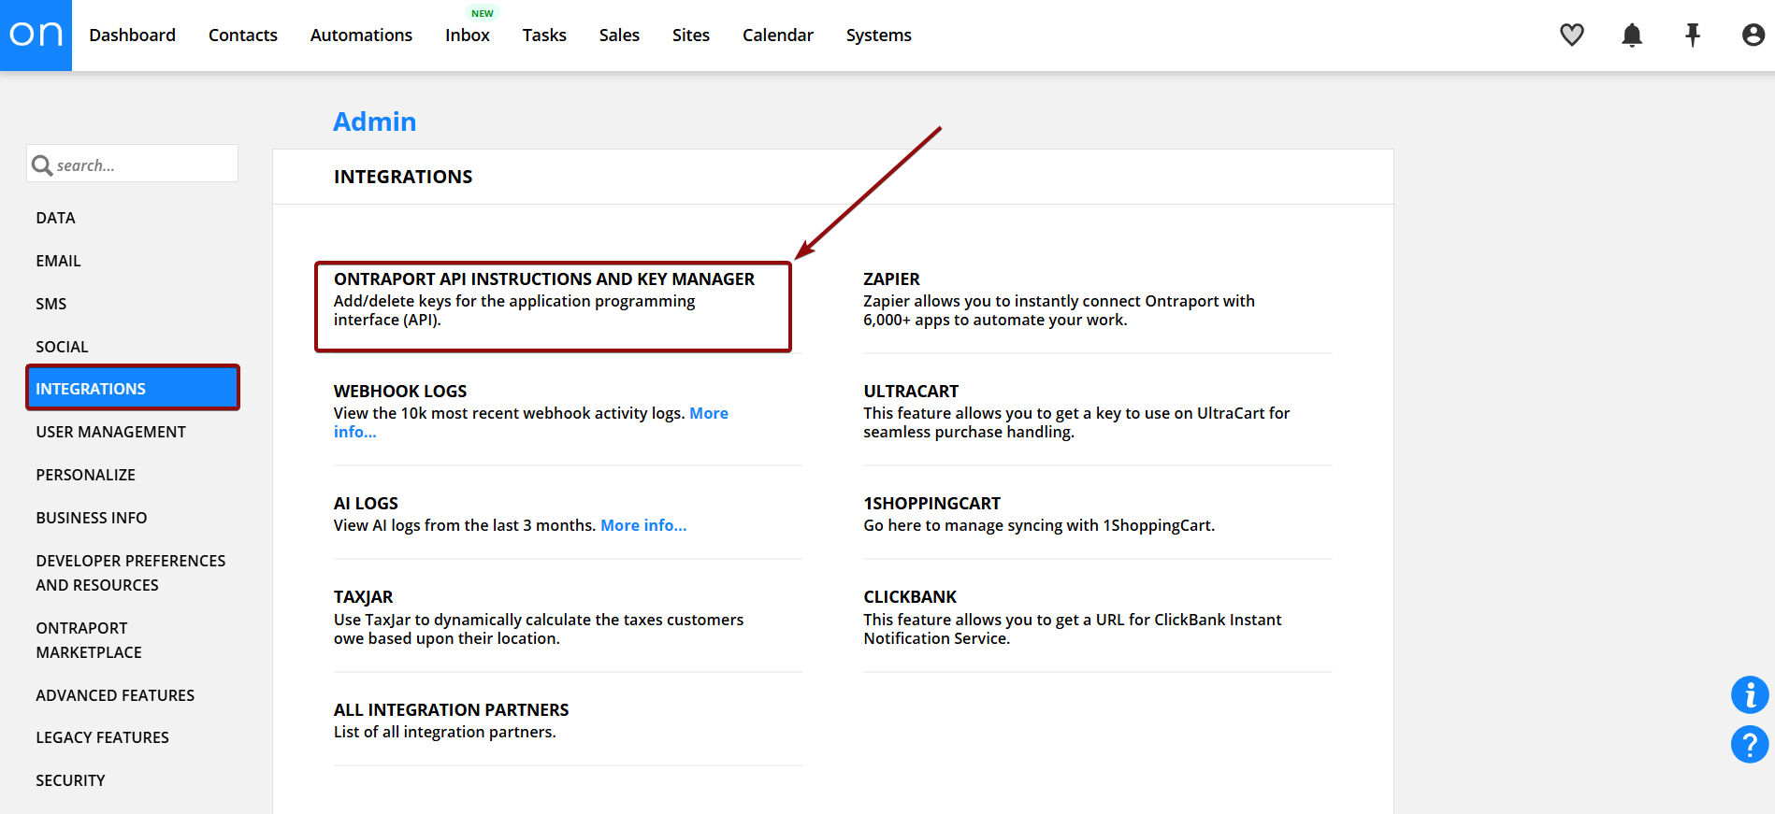
Task: Select User Management in the sidebar
Action: pos(110,432)
